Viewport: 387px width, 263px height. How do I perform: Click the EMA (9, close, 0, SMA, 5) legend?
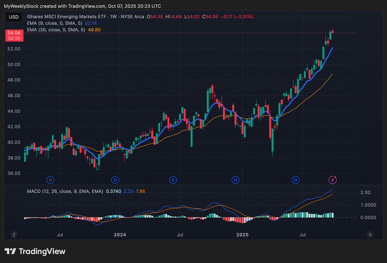coord(54,23)
